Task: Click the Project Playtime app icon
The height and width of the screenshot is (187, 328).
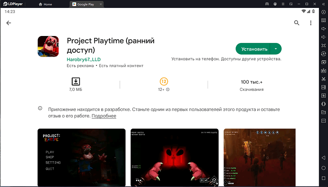Action: [x=48, y=46]
